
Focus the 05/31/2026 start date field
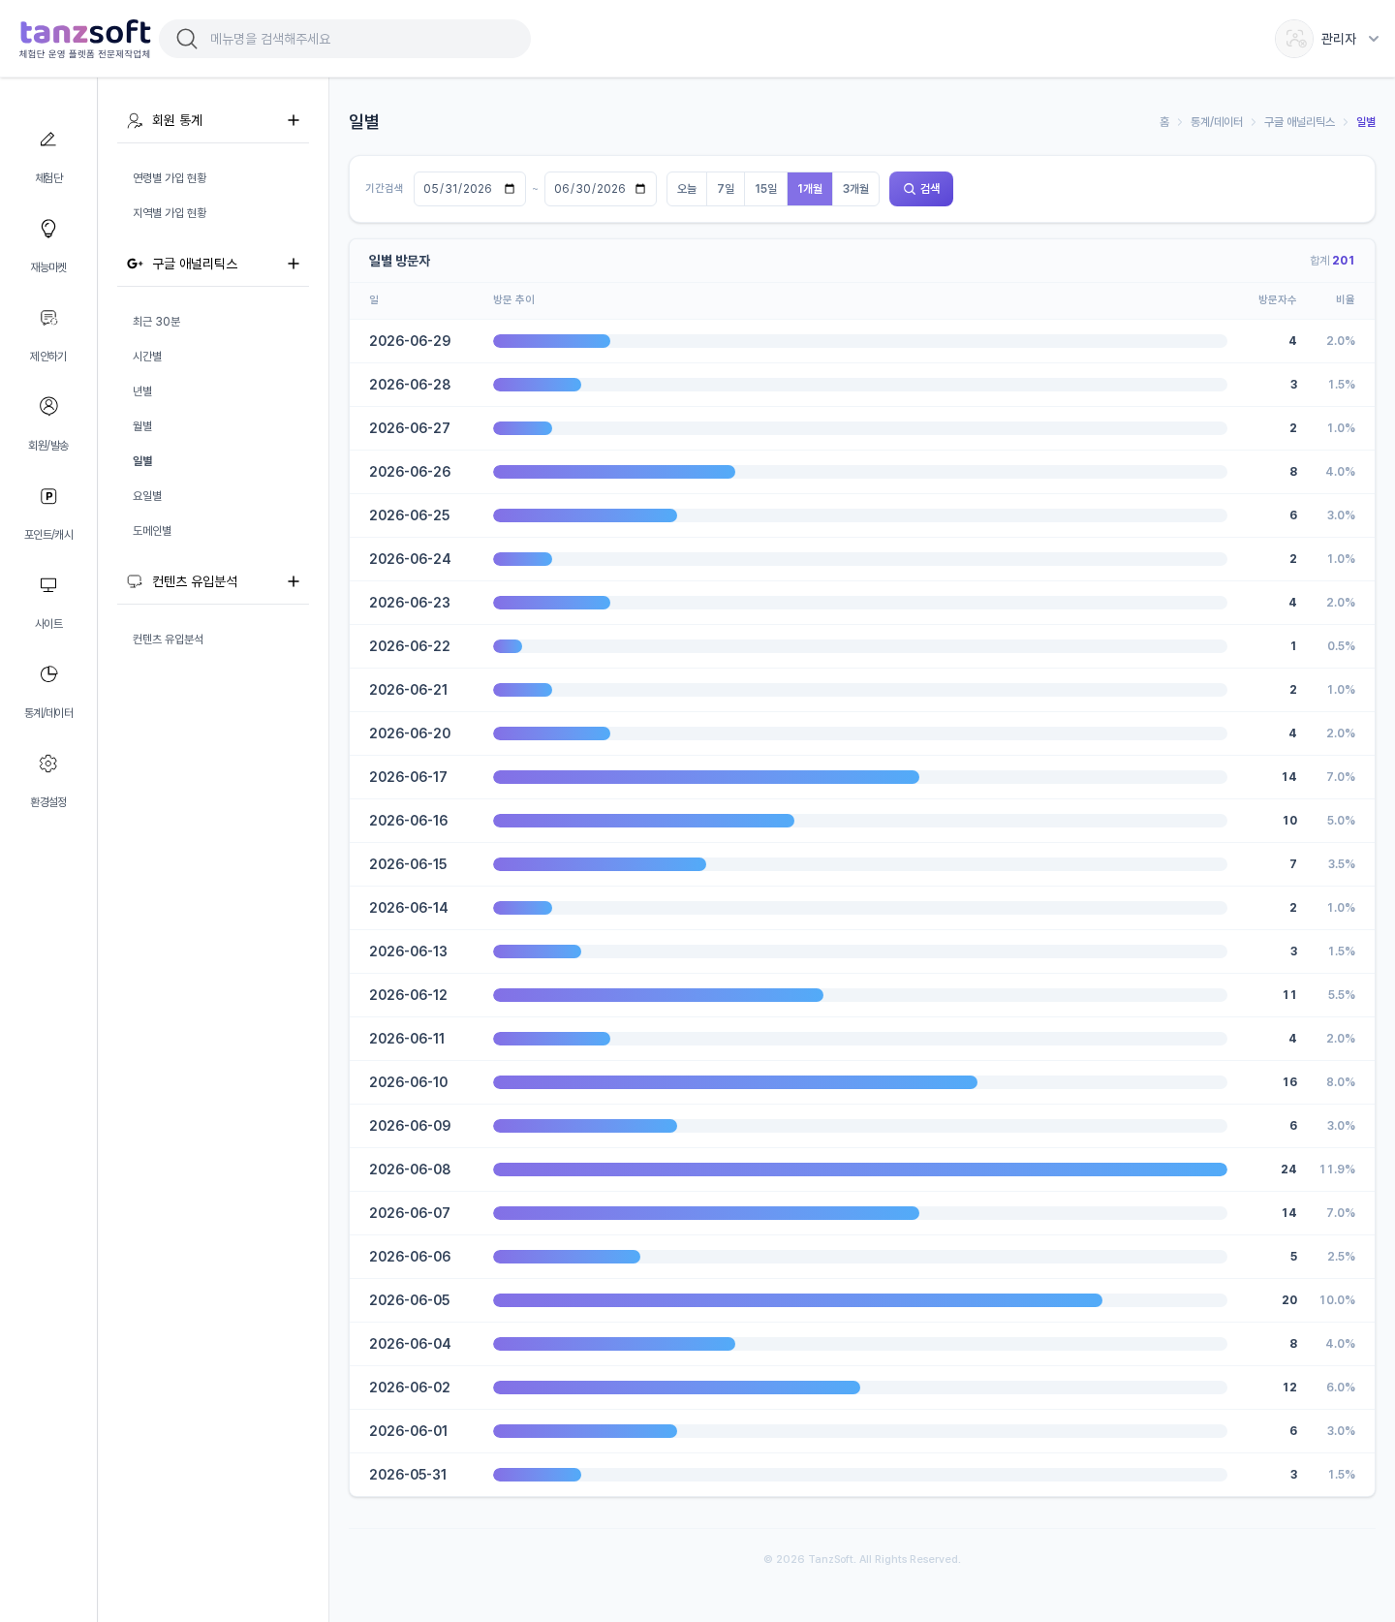[470, 189]
